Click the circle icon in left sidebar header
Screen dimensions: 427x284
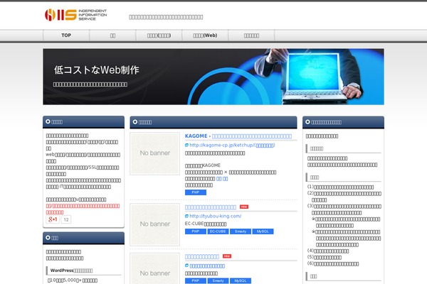(48, 121)
